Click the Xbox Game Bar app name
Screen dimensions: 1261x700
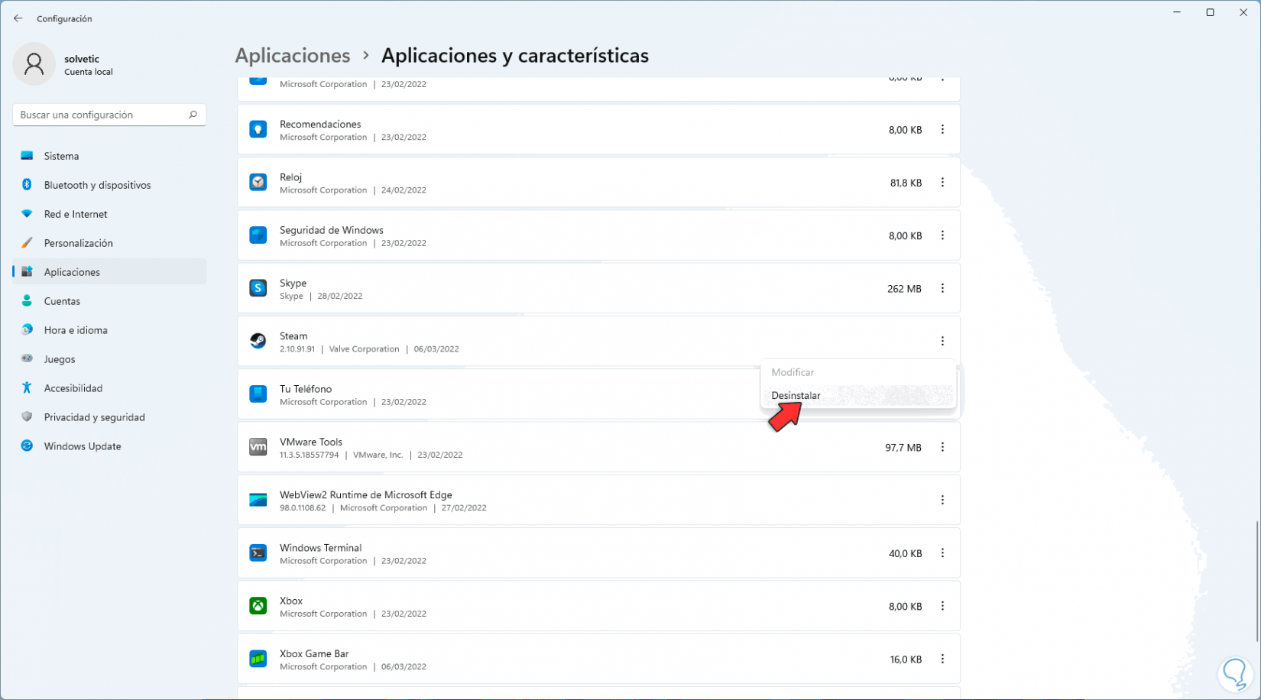click(x=314, y=654)
